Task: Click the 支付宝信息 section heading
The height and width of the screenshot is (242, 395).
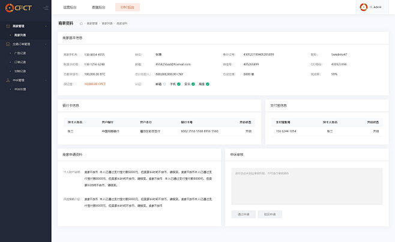Action: tap(279, 105)
